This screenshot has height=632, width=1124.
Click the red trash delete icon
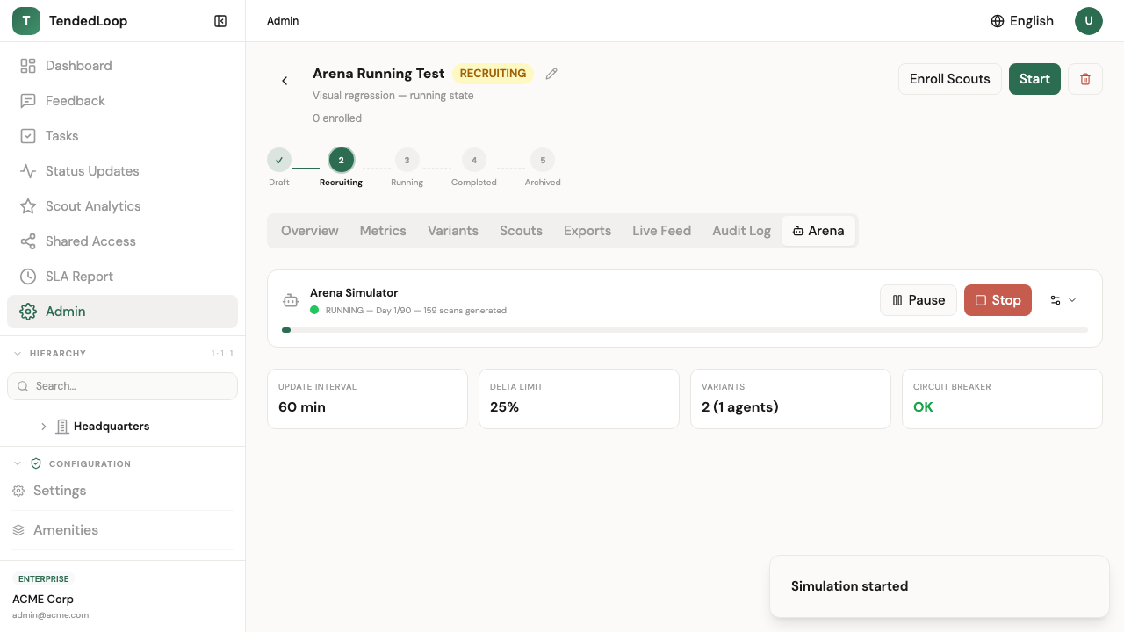pos(1084,79)
